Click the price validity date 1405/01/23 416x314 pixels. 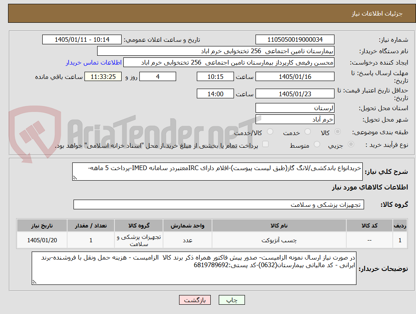(x=295, y=94)
